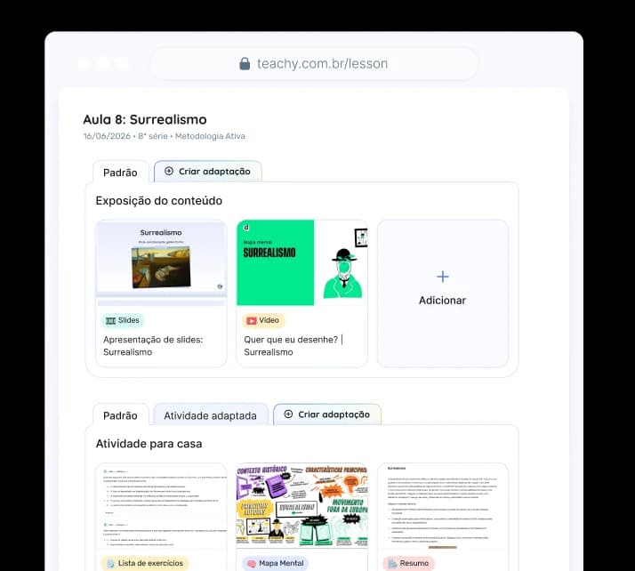Click the Adicionar label
The height and width of the screenshot is (571, 635).
(x=442, y=301)
